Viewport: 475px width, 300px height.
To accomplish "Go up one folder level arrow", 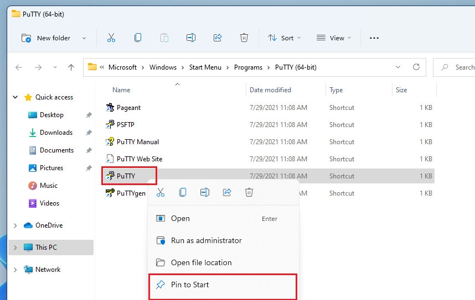I will [71, 67].
